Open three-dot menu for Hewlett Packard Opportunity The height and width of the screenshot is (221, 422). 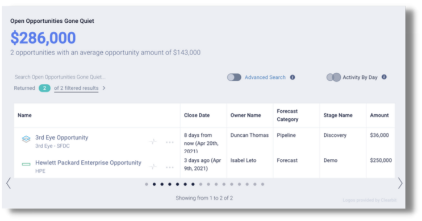(170, 168)
